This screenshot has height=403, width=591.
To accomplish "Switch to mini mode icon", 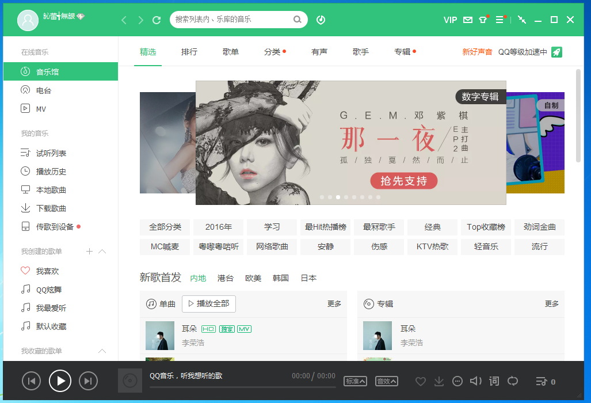I will pyautogui.click(x=521, y=20).
